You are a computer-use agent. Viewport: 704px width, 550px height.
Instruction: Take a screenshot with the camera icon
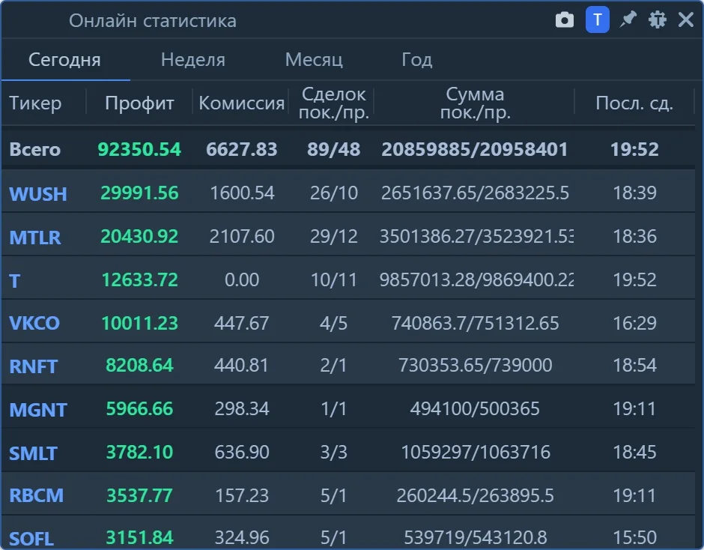coord(565,19)
